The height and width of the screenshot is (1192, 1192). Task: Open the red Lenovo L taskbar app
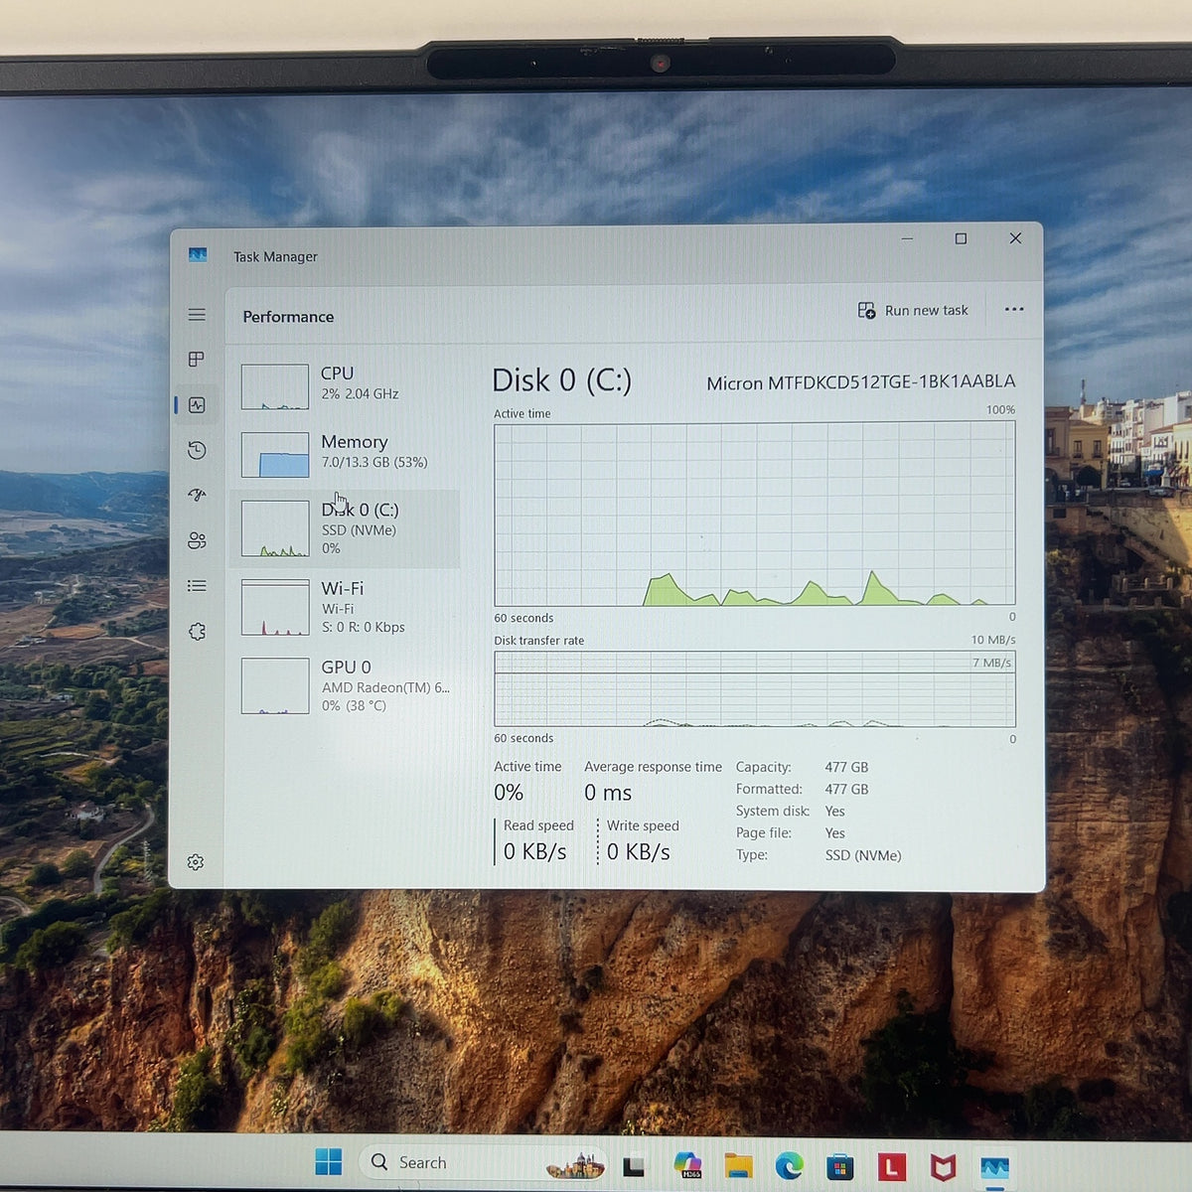point(891,1166)
